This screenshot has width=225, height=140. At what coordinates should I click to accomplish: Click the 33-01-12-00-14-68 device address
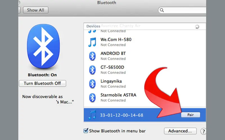click(122, 115)
